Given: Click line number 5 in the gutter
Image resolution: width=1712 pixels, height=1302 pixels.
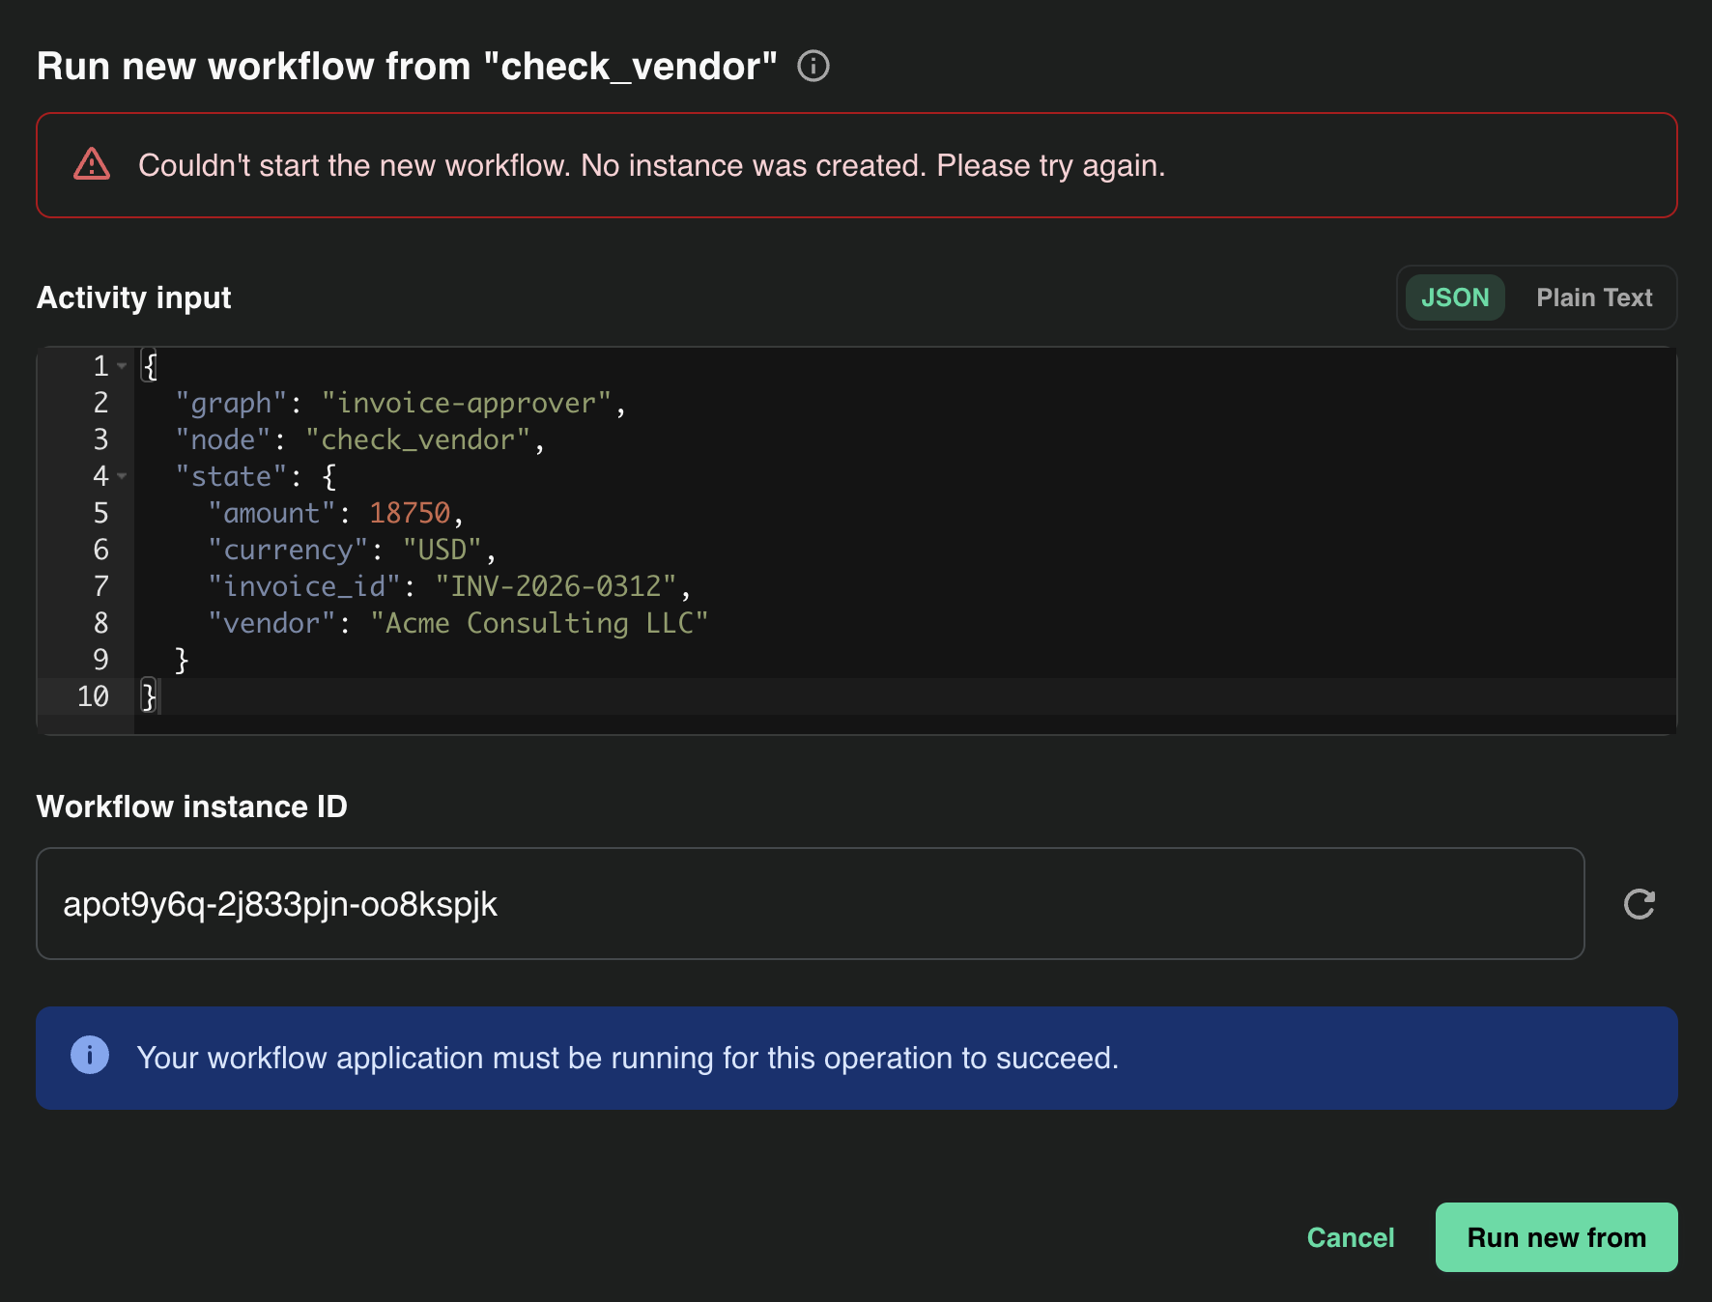Looking at the screenshot, I should [x=100, y=513].
